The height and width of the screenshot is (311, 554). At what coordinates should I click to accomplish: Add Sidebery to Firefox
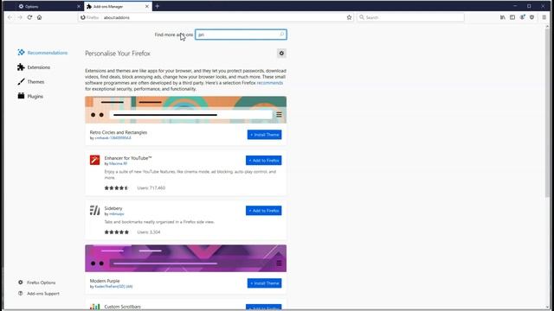tap(263, 211)
